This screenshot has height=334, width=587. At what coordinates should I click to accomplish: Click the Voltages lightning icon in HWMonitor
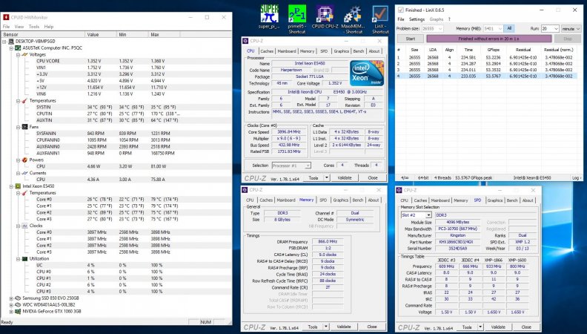(x=24, y=54)
